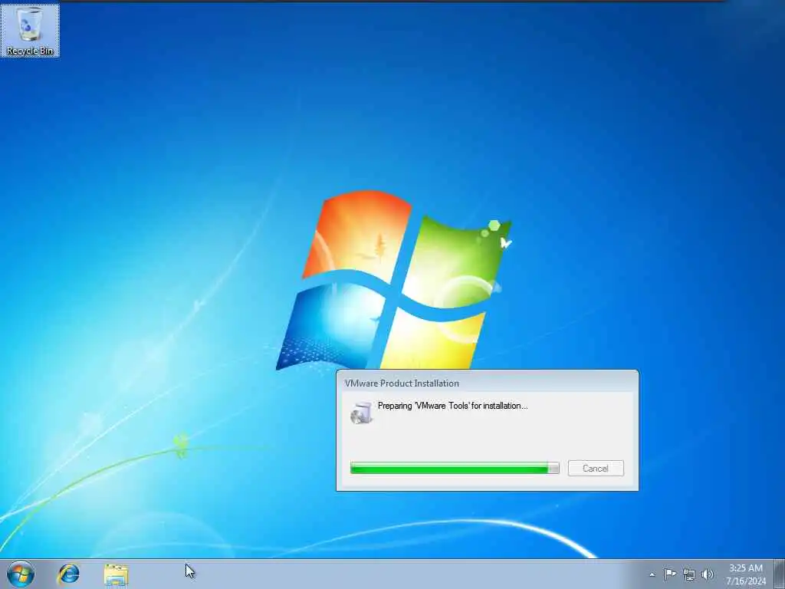
Task: Open the network tray icon
Action: click(x=689, y=574)
